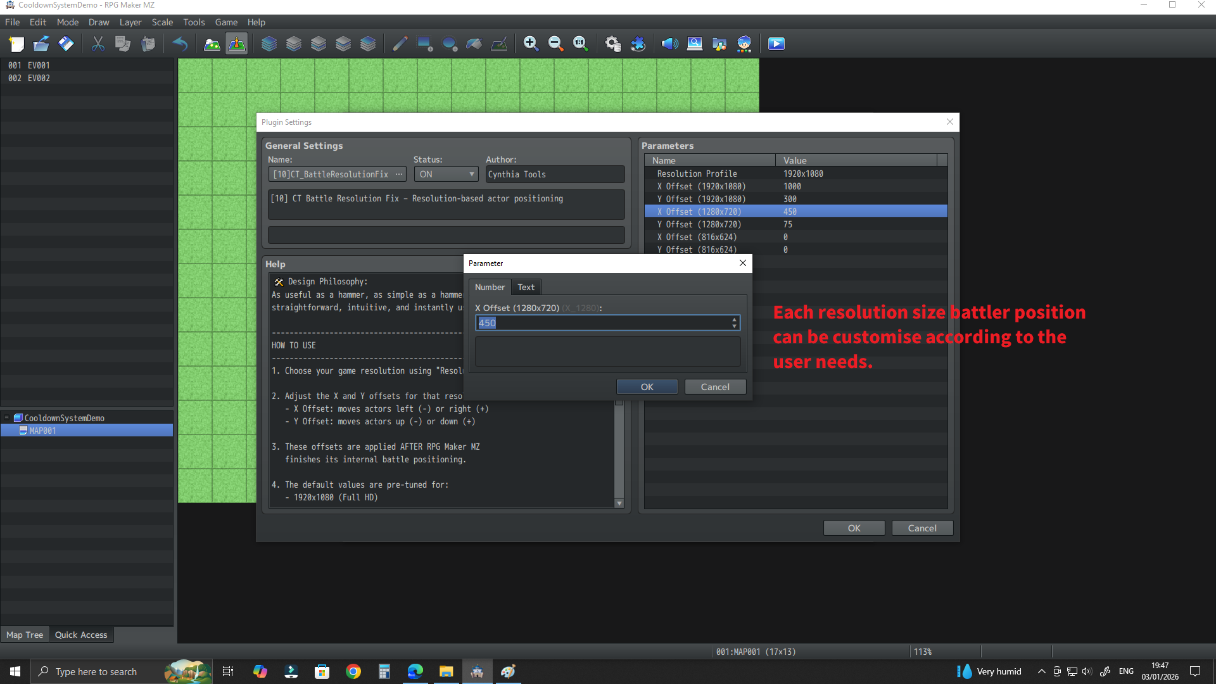This screenshot has width=1216, height=684.
Task: Click the plugin name ellipsis selector
Action: [399, 174]
